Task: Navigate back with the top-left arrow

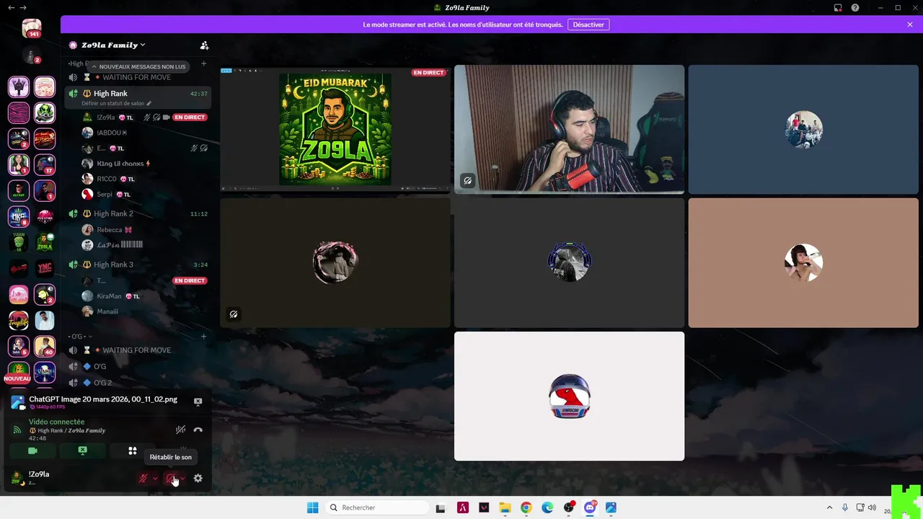Action: coord(11,8)
